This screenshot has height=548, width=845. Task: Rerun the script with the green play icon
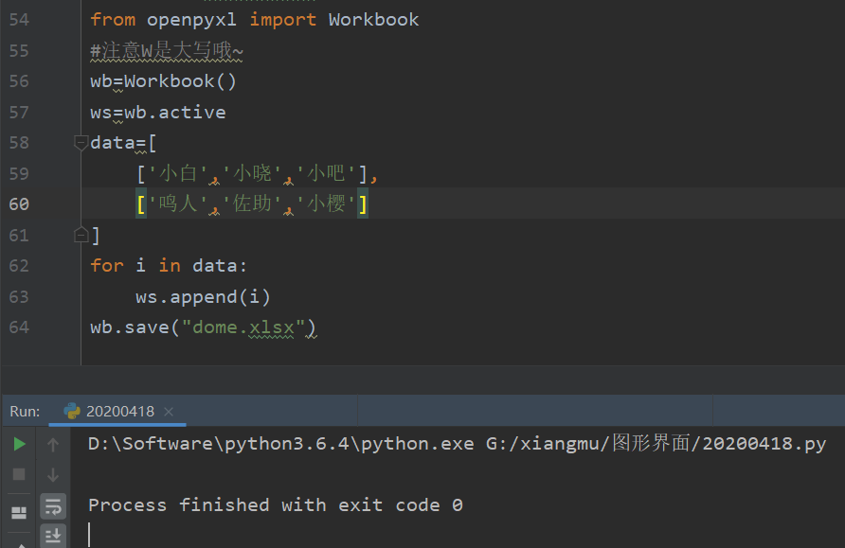point(19,444)
